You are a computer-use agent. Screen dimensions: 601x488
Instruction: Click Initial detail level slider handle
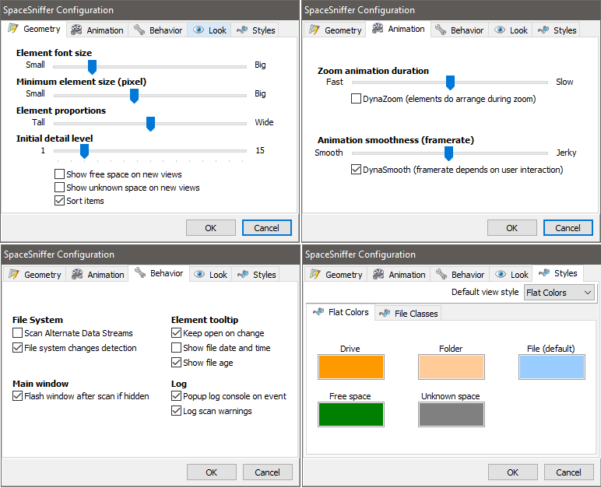point(84,151)
